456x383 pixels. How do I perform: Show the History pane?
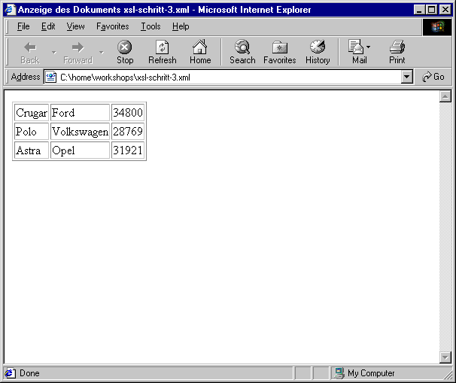[318, 52]
